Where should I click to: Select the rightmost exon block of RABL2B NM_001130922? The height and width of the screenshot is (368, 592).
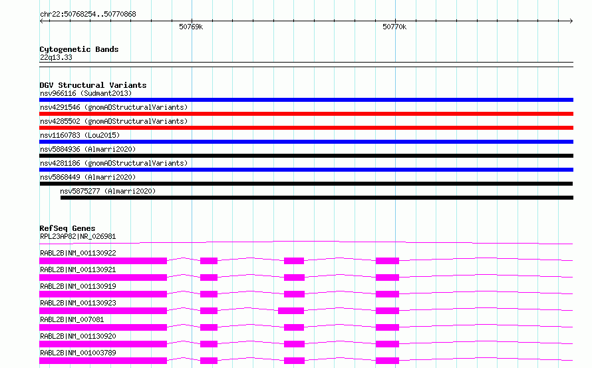(387, 261)
